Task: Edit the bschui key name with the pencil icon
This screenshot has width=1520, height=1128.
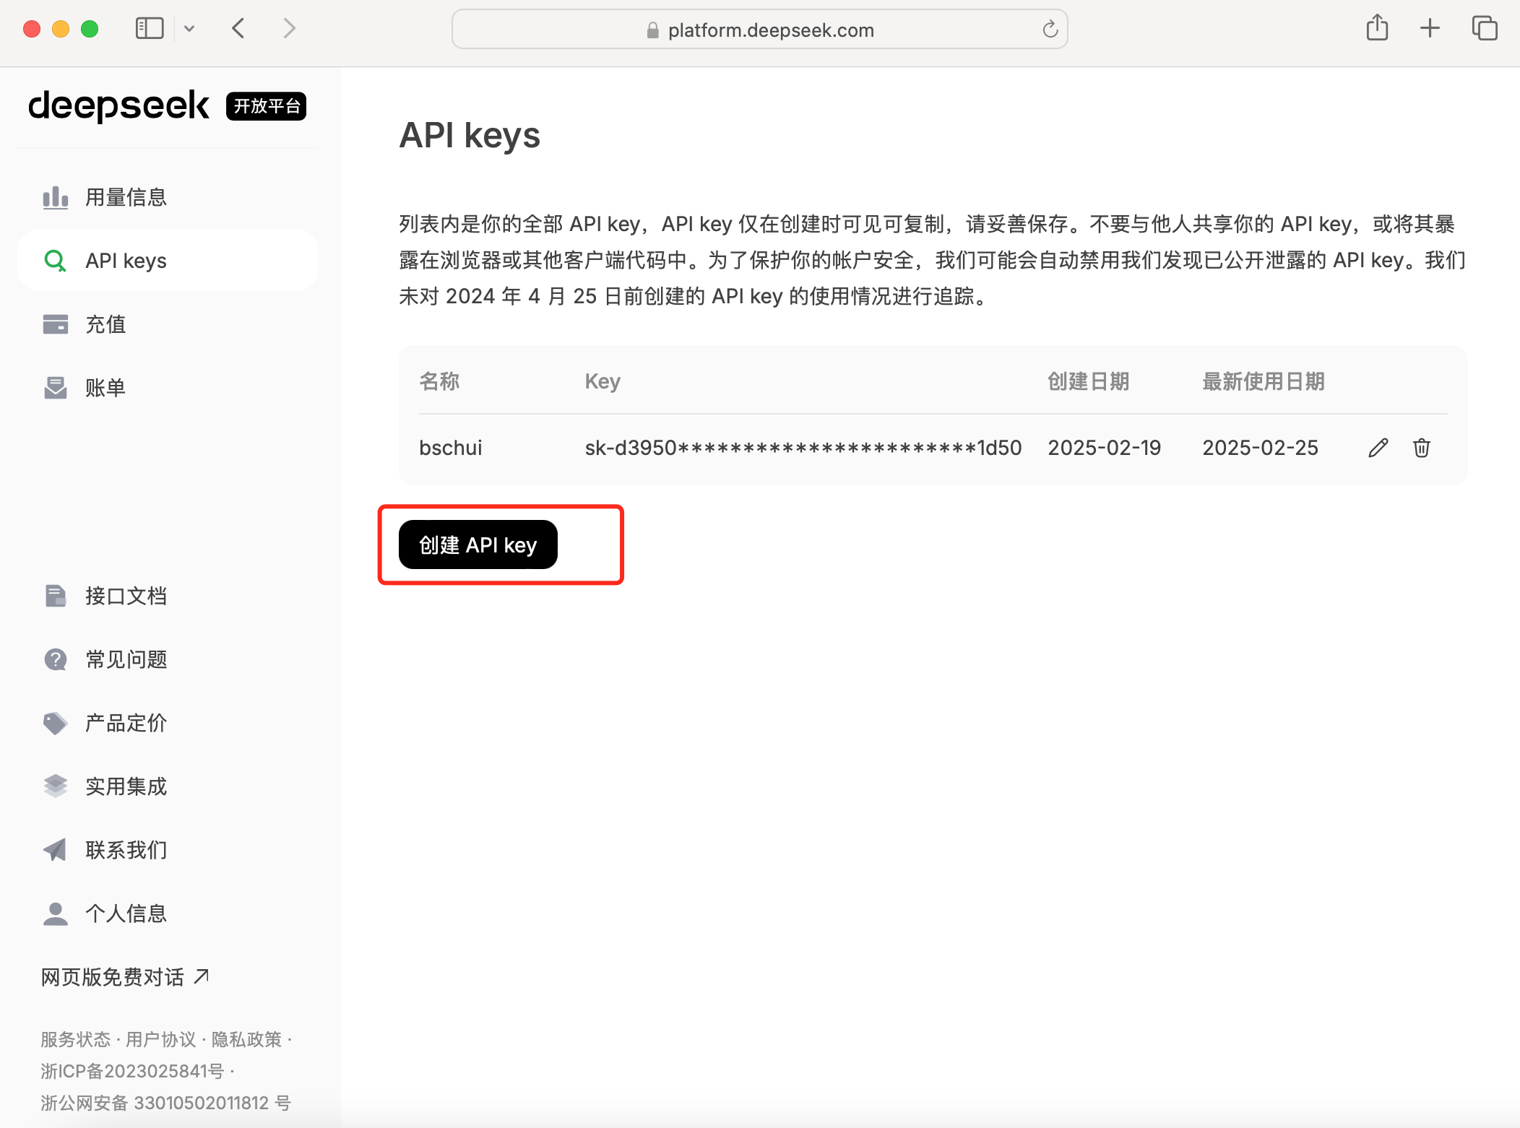Action: (x=1378, y=448)
